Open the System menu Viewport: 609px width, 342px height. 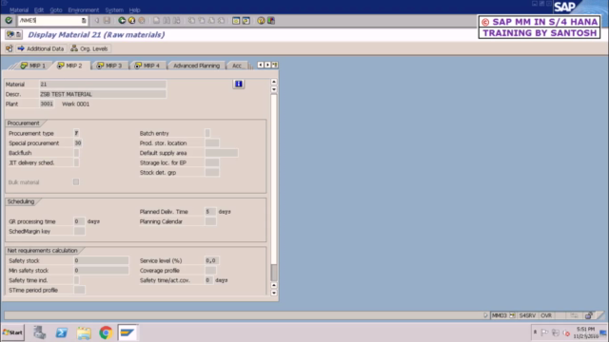point(114,10)
